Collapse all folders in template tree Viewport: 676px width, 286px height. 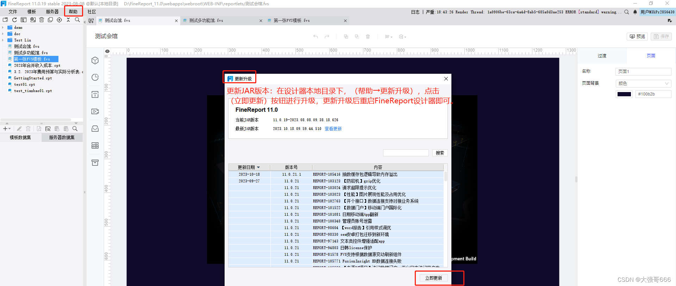[68, 20]
